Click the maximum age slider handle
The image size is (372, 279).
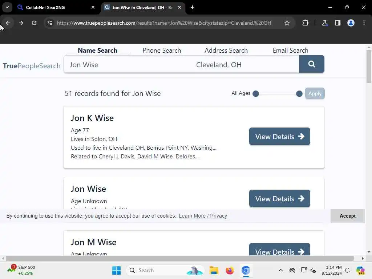299,94
